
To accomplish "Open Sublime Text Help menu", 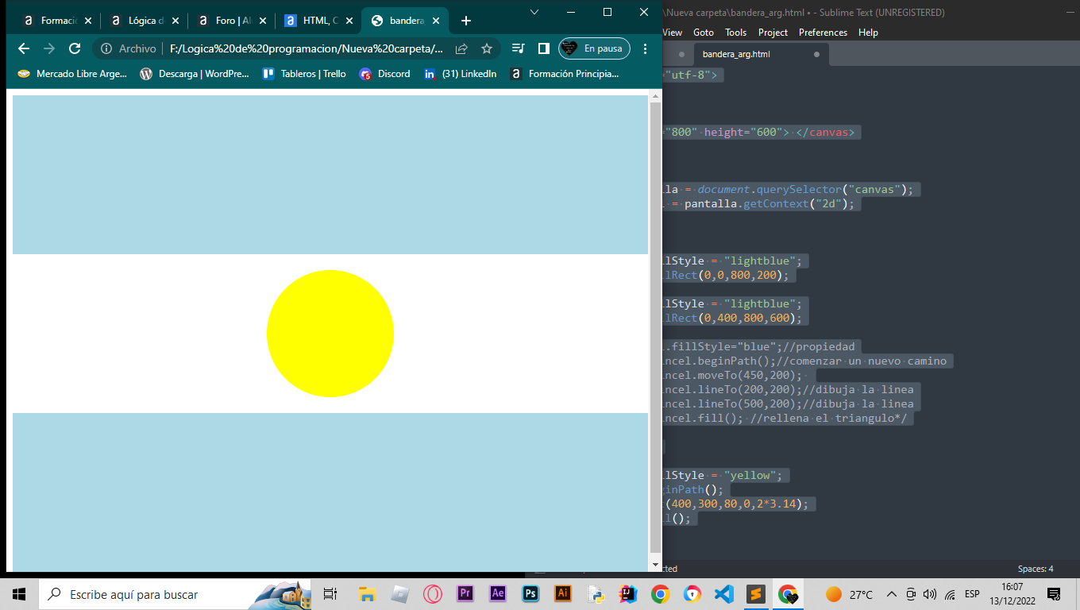I will [868, 33].
